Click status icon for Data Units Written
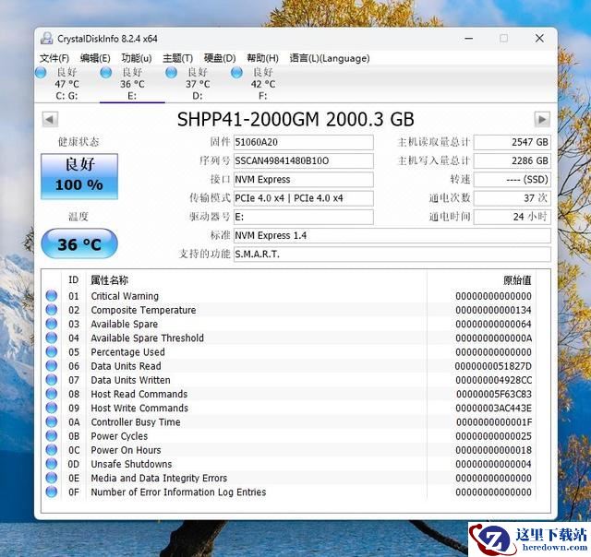The width and height of the screenshot is (591, 557). pyautogui.click(x=52, y=380)
